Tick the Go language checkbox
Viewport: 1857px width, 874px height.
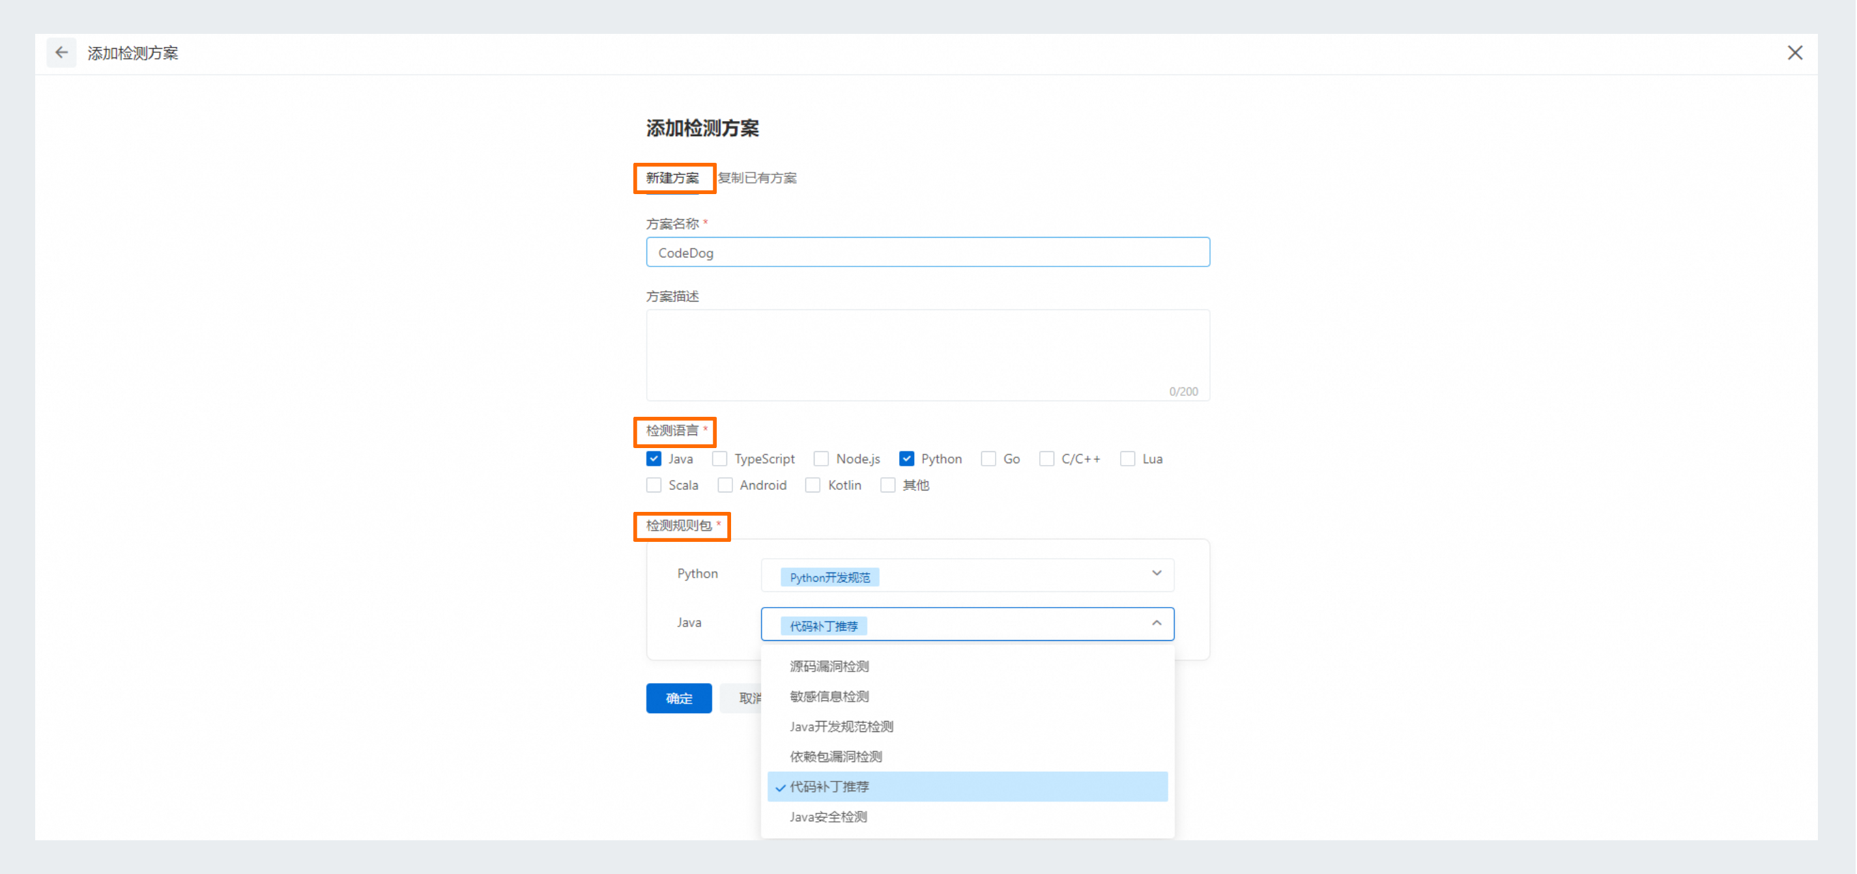[988, 459]
